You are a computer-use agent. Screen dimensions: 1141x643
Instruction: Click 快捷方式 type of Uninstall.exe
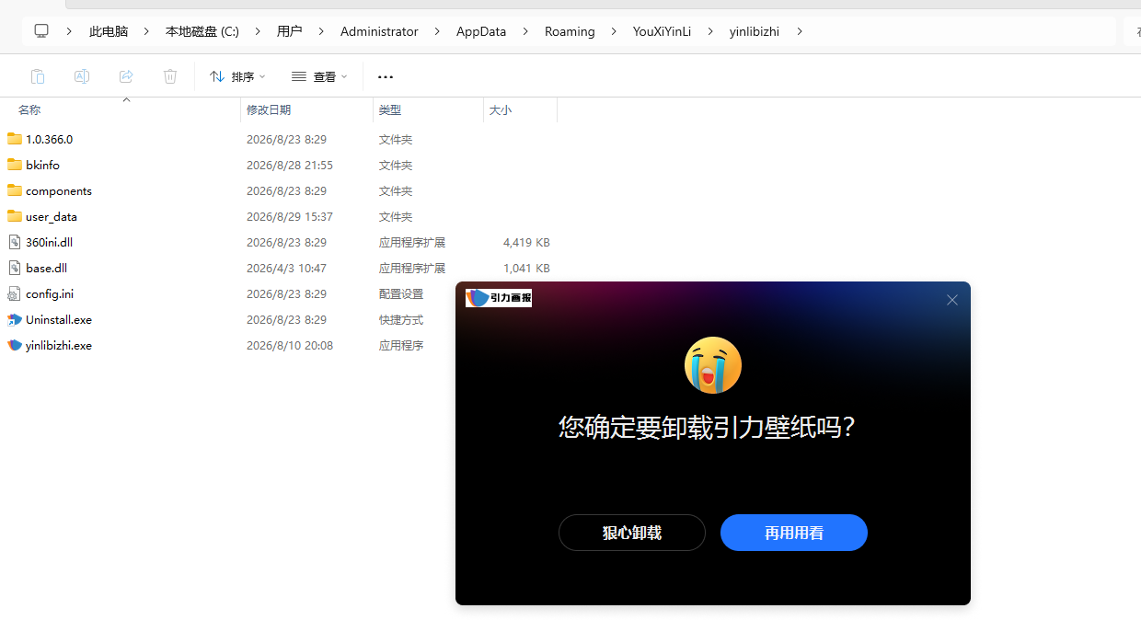[x=401, y=319]
